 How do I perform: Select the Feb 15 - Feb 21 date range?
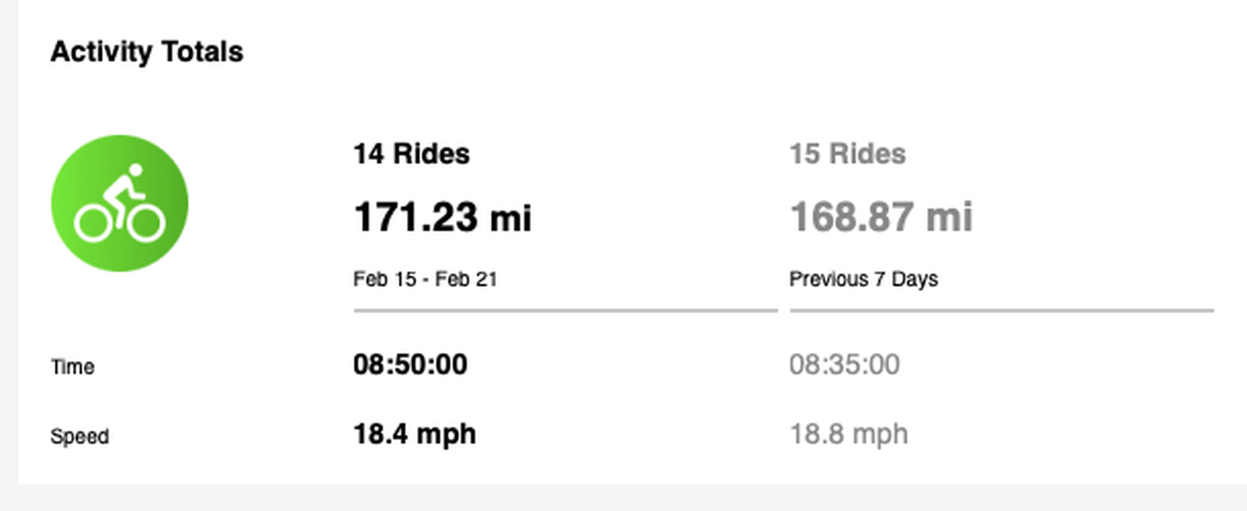click(x=426, y=279)
